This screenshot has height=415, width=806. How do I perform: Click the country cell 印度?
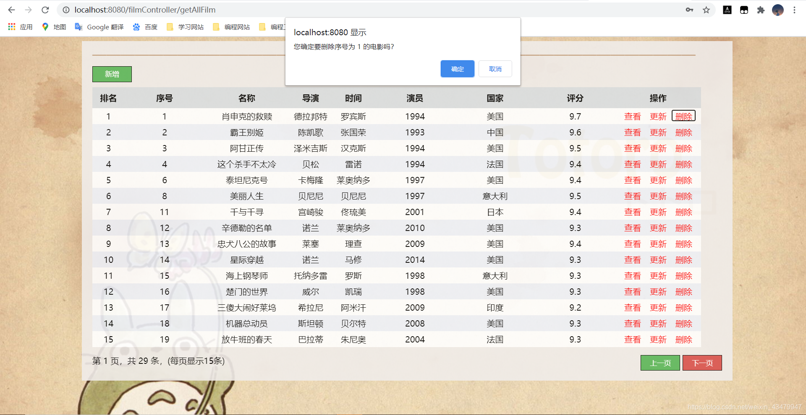coord(495,308)
